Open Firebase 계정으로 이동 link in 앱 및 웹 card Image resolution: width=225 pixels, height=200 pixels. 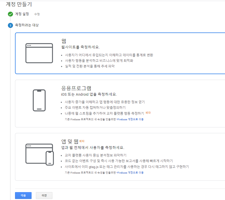tap(130, 173)
